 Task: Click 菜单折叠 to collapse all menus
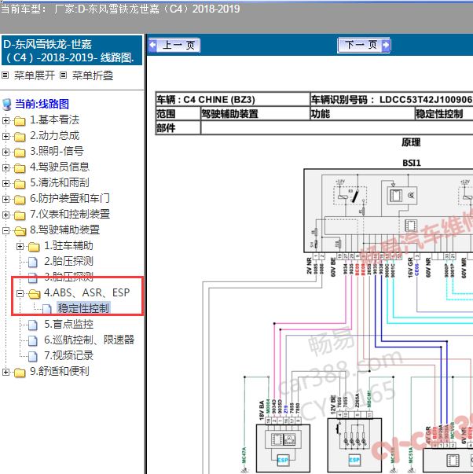click(93, 75)
